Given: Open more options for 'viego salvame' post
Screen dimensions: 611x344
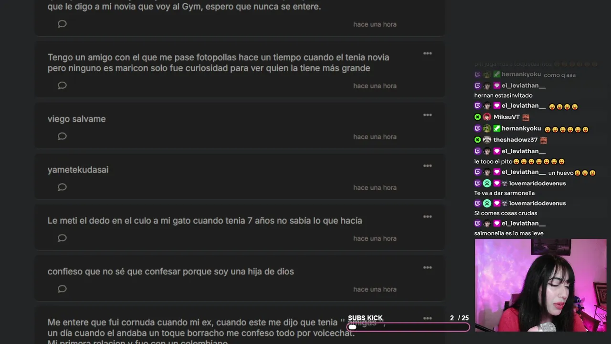Looking at the screenshot, I should click(x=428, y=115).
